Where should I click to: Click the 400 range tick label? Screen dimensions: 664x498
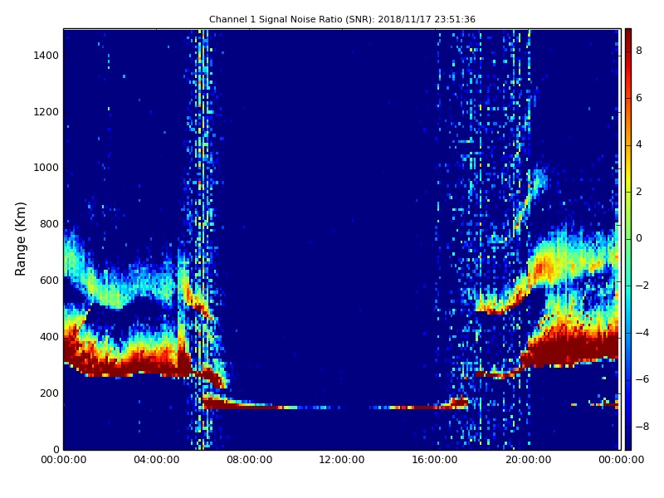point(49,337)
